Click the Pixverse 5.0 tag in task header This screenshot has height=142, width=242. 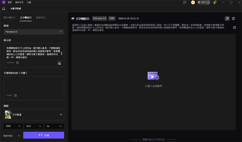pyautogui.click(x=100, y=19)
